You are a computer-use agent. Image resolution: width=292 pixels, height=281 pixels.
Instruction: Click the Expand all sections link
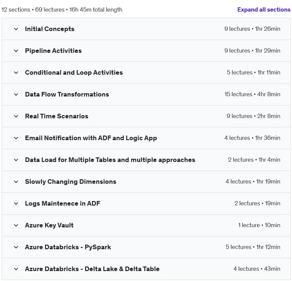click(x=264, y=10)
